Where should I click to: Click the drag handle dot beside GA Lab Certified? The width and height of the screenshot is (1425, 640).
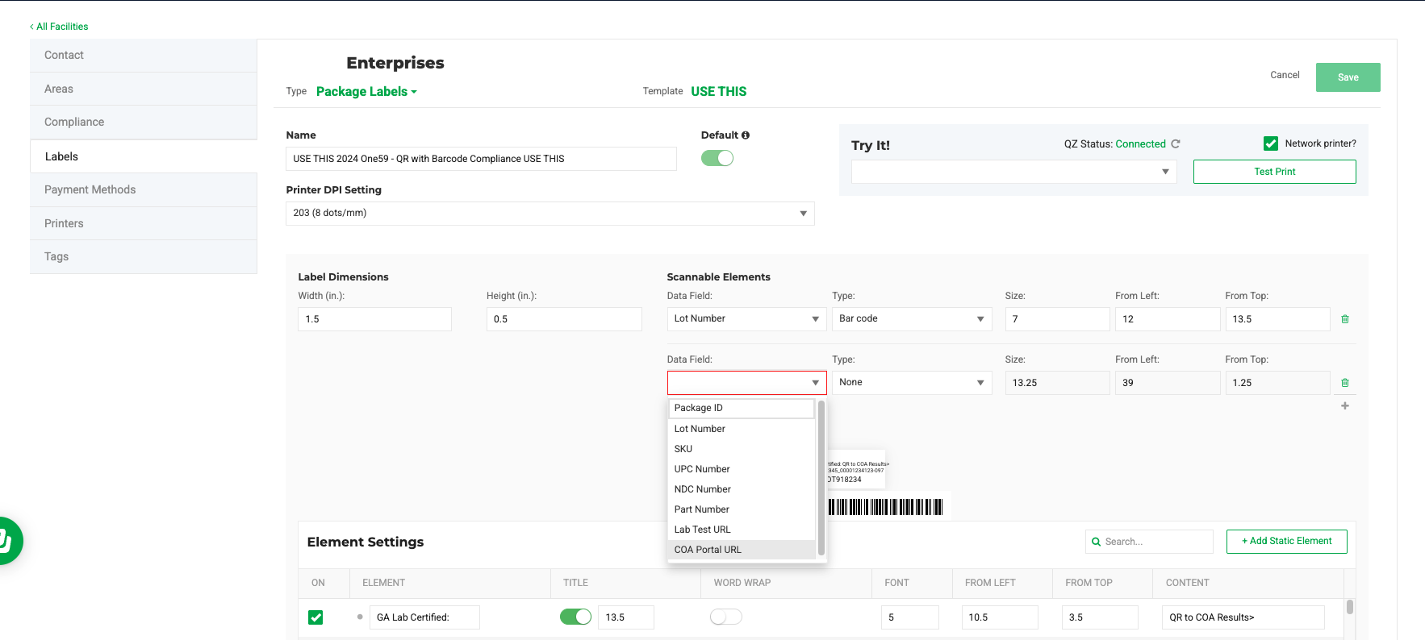point(360,617)
